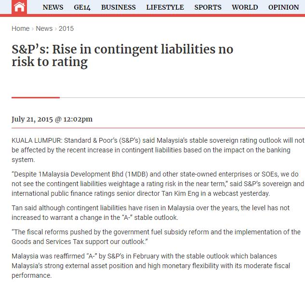This screenshot has width=305, height=285.
Task: Click the fiscal reforms quote paragraph
Action: [156, 237]
